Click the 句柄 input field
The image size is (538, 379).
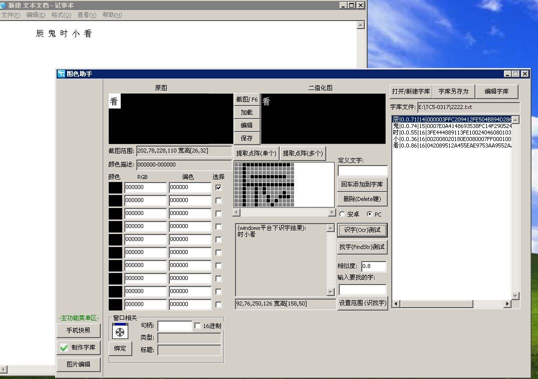(175, 326)
